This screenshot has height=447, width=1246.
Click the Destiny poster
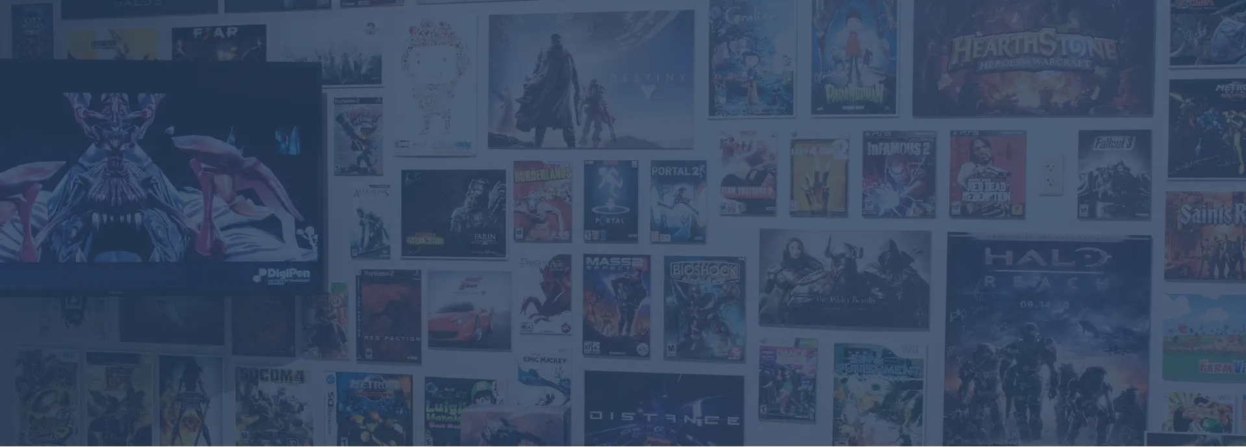point(591,80)
